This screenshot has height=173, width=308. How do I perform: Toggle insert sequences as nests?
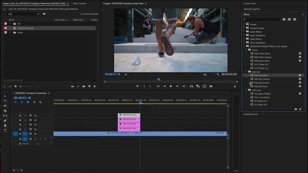click(x=15, y=102)
